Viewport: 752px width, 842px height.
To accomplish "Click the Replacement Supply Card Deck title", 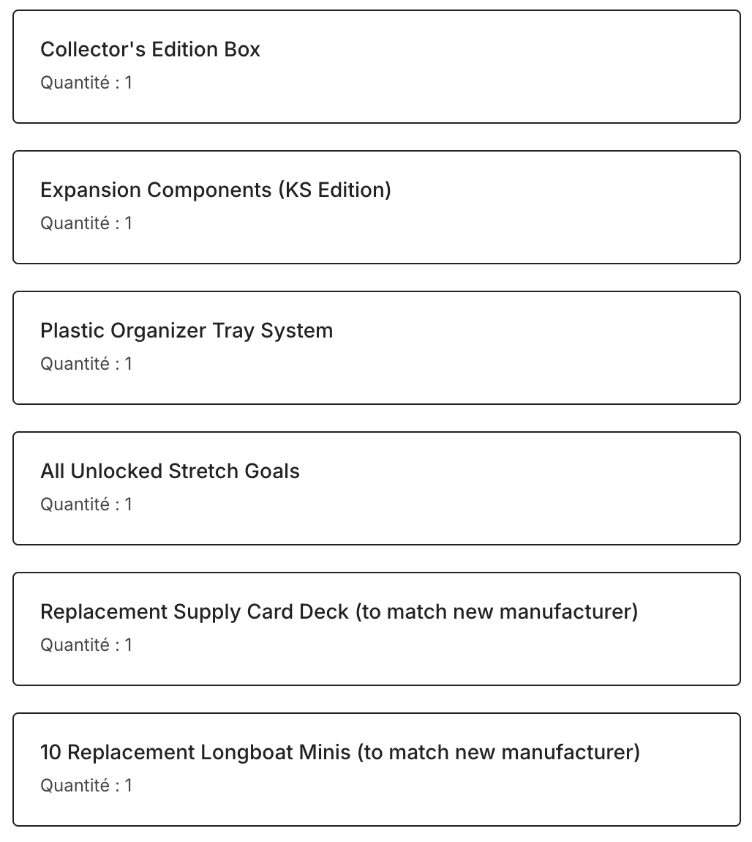I will 194,611.
